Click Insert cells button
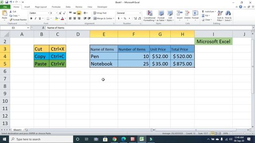The image size is (255, 143). [180, 15]
